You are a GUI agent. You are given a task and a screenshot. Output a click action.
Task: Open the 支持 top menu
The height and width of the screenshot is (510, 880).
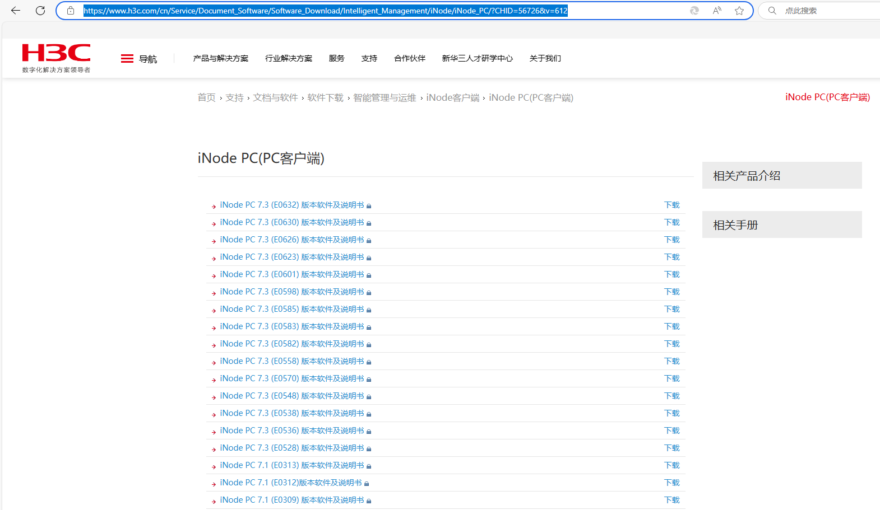click(x=369, y=58)
